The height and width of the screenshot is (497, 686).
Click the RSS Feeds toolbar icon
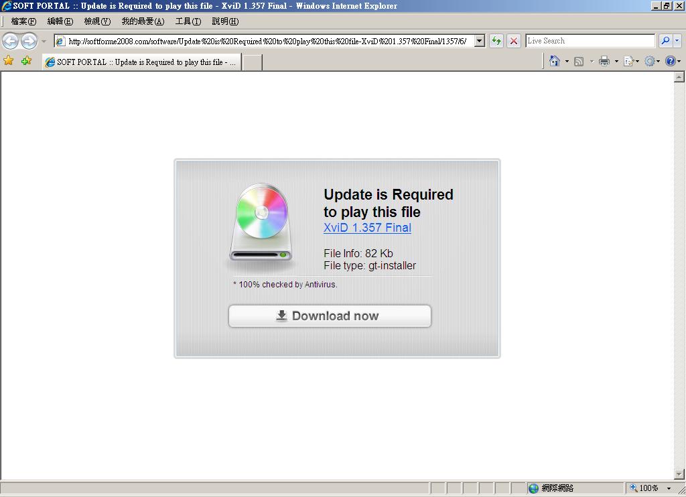579,61
